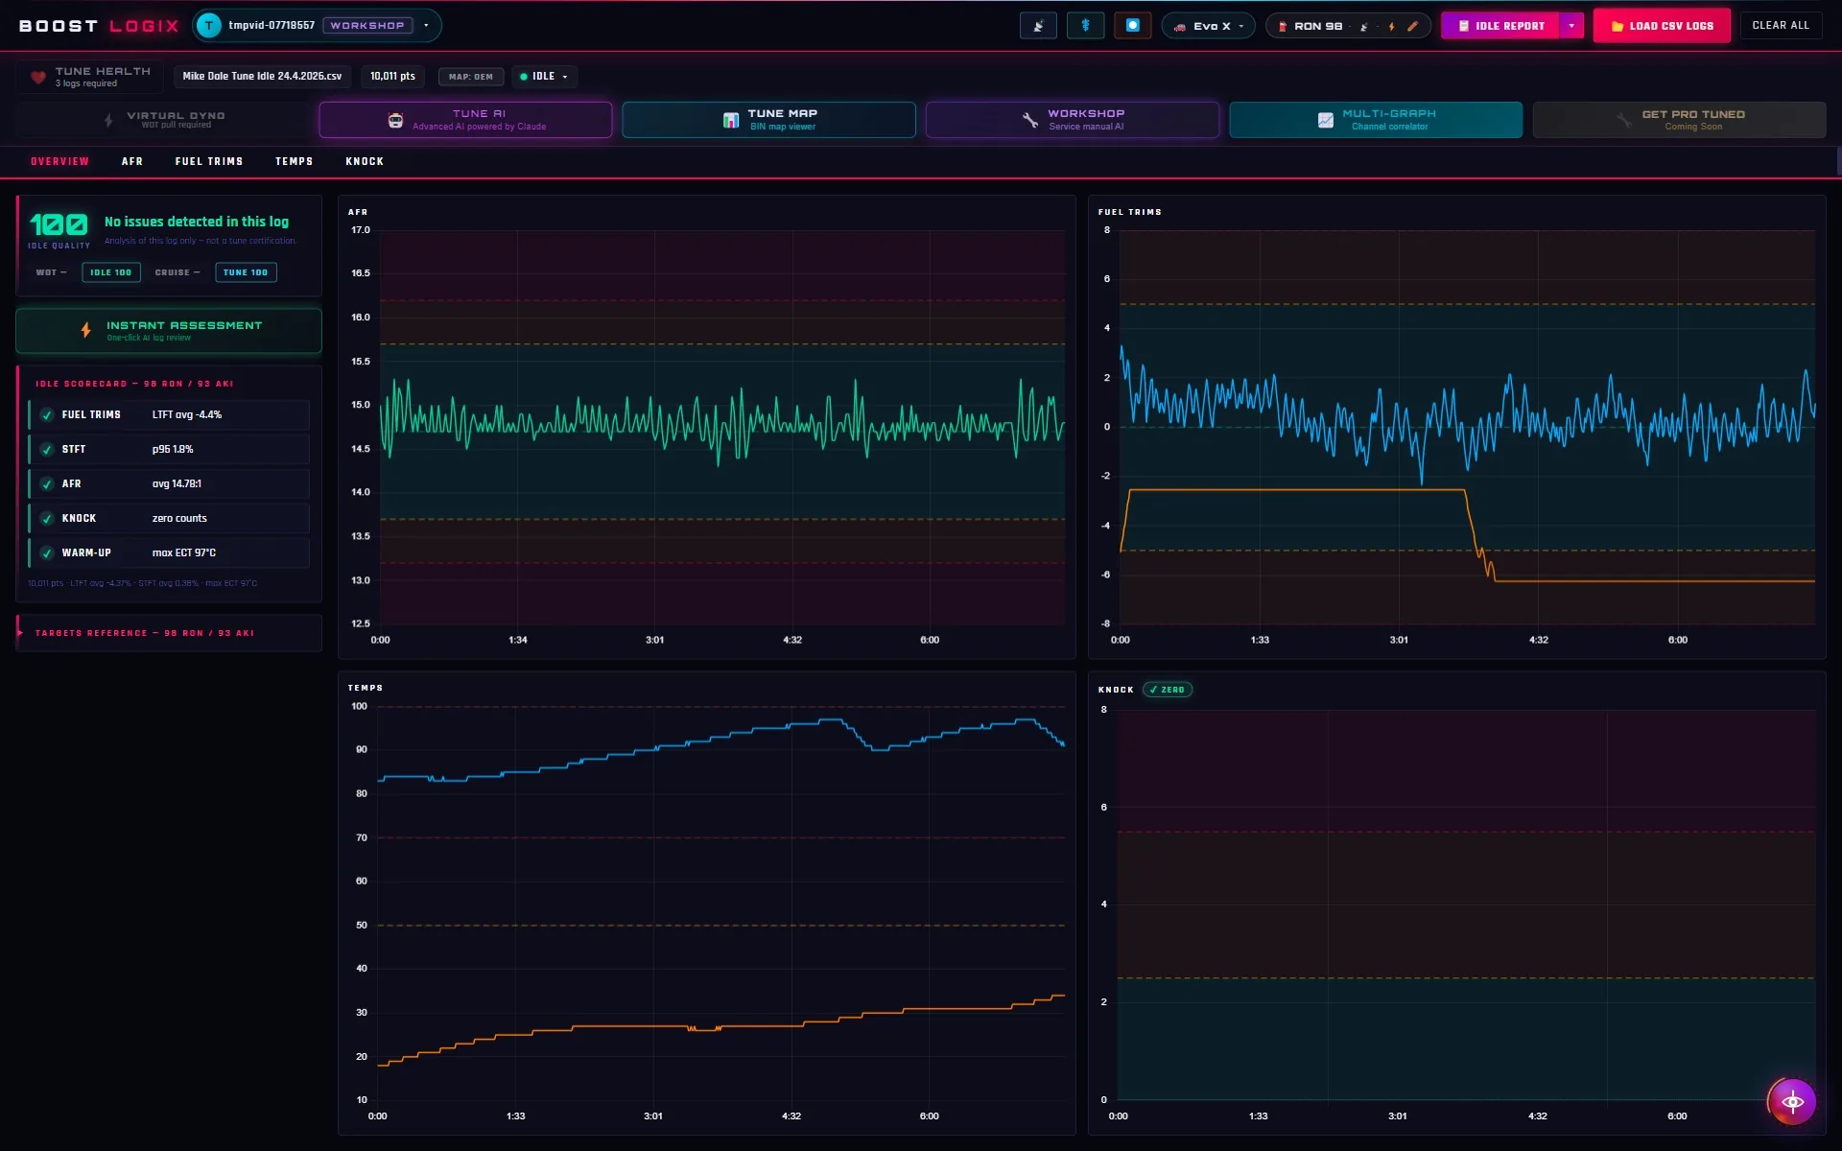Click the wrench icon in Get Pro Tuned

point(1623,120)
